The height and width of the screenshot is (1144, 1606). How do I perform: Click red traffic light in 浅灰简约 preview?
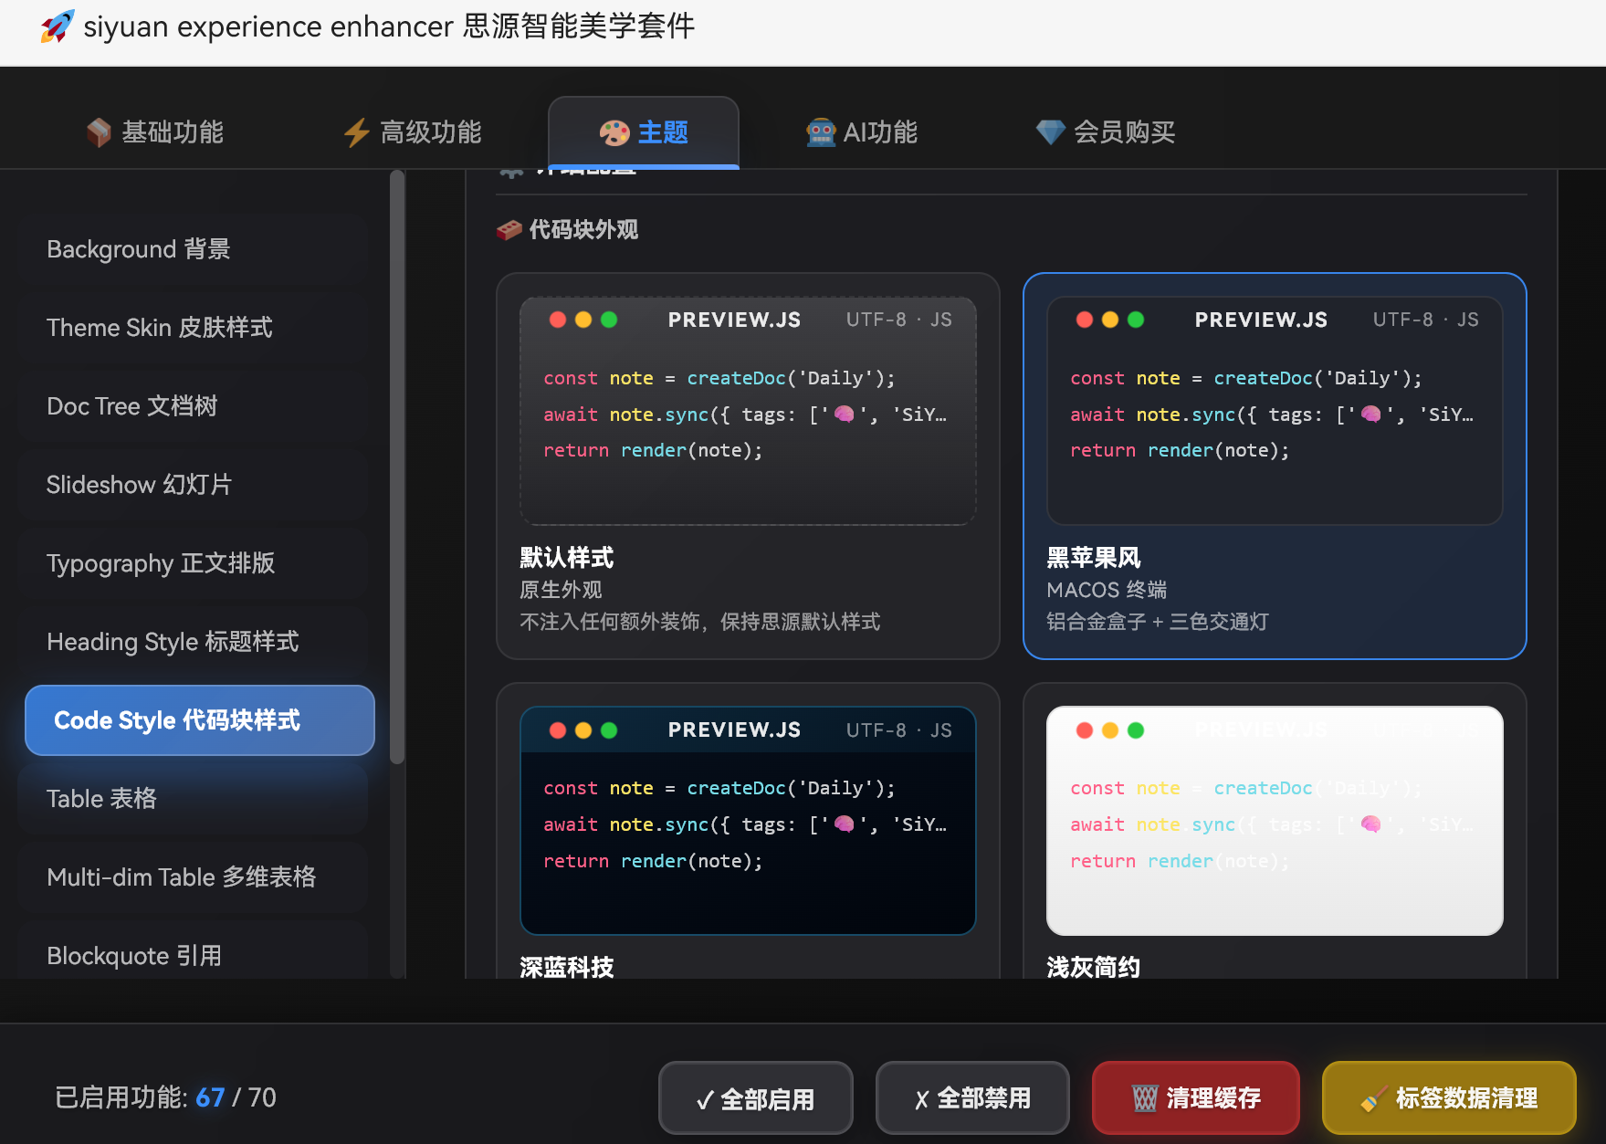1084,730
